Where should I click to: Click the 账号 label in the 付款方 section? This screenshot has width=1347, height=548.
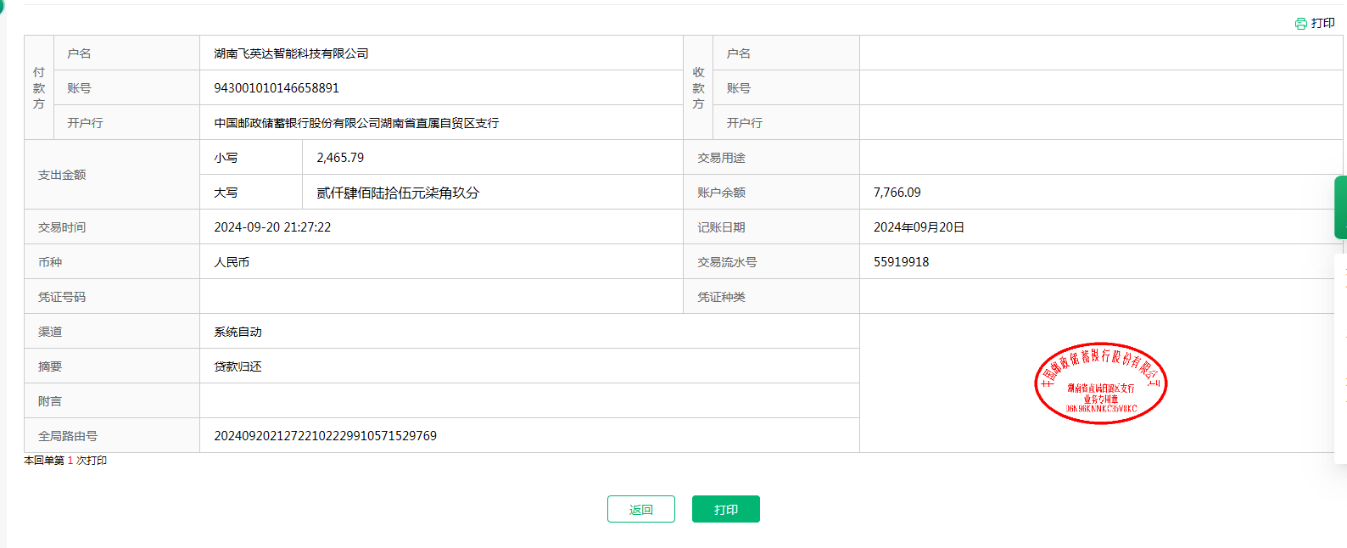(79, 88)
